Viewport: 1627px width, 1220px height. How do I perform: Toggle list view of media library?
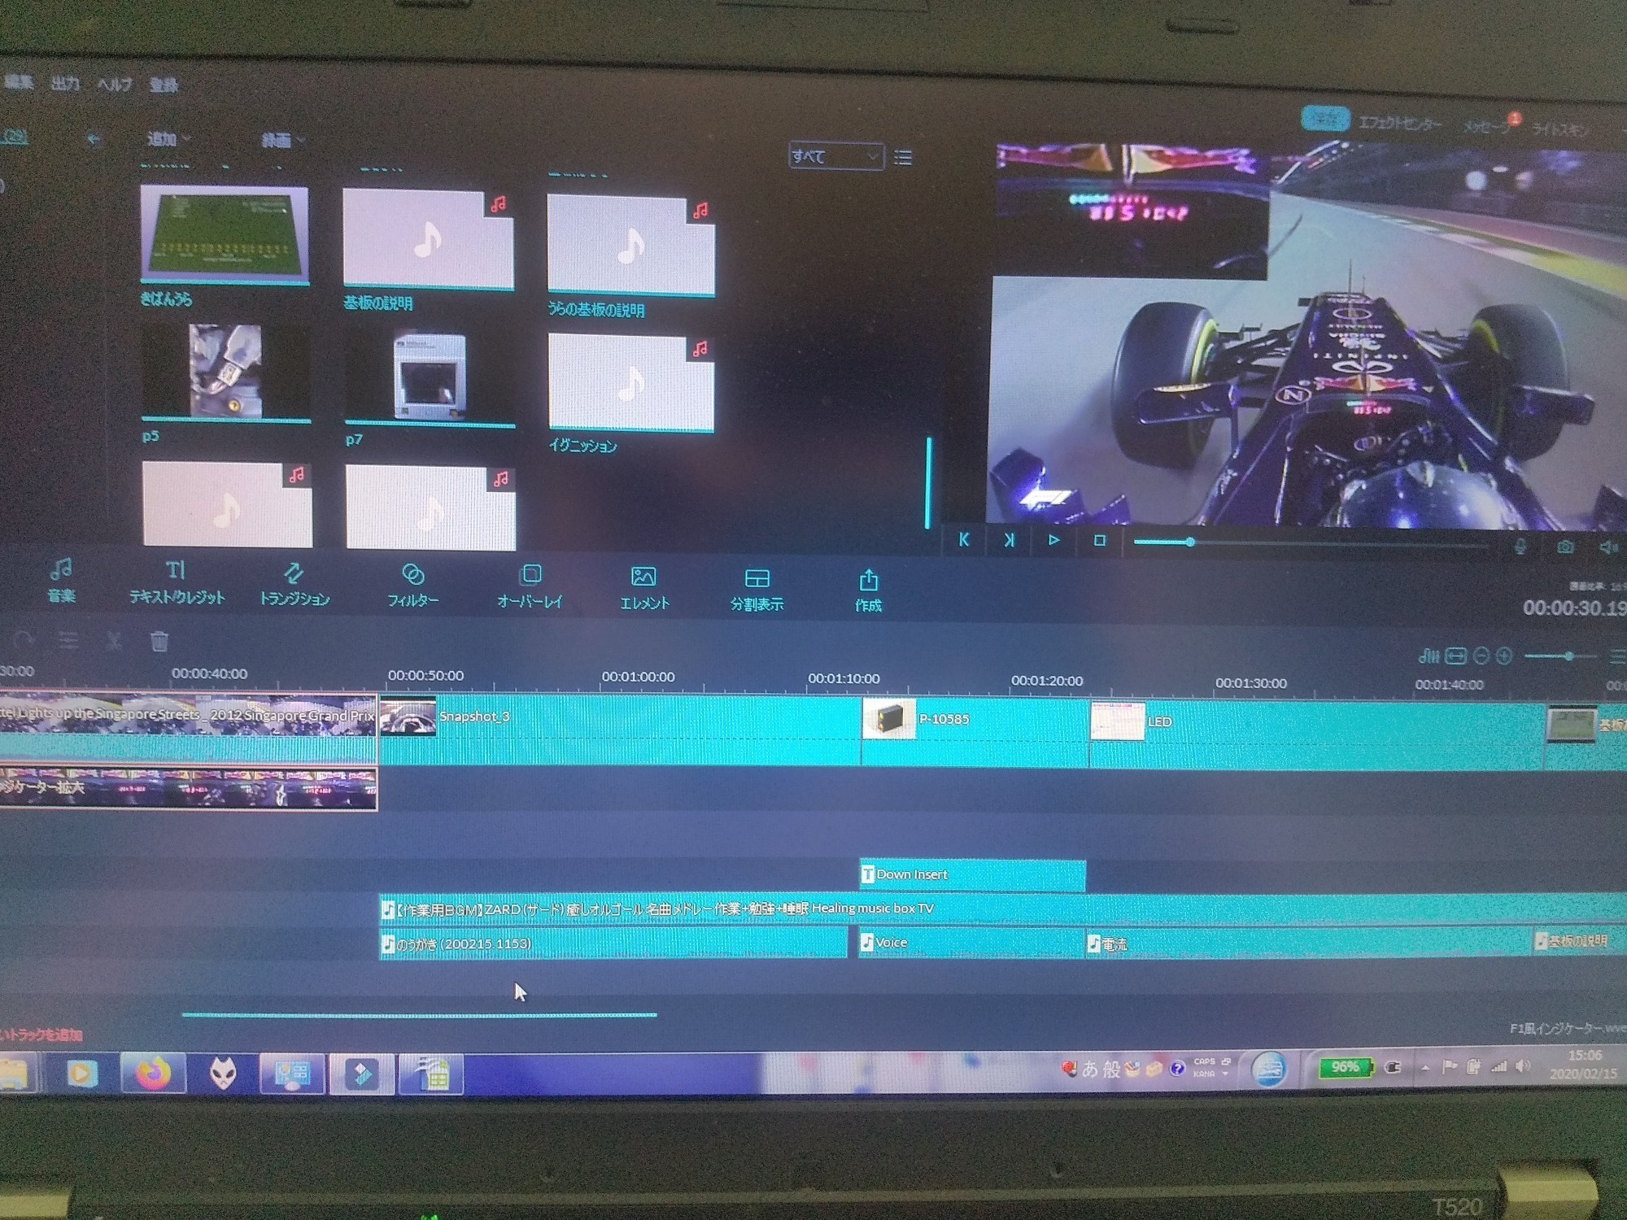tap(903, 157)
